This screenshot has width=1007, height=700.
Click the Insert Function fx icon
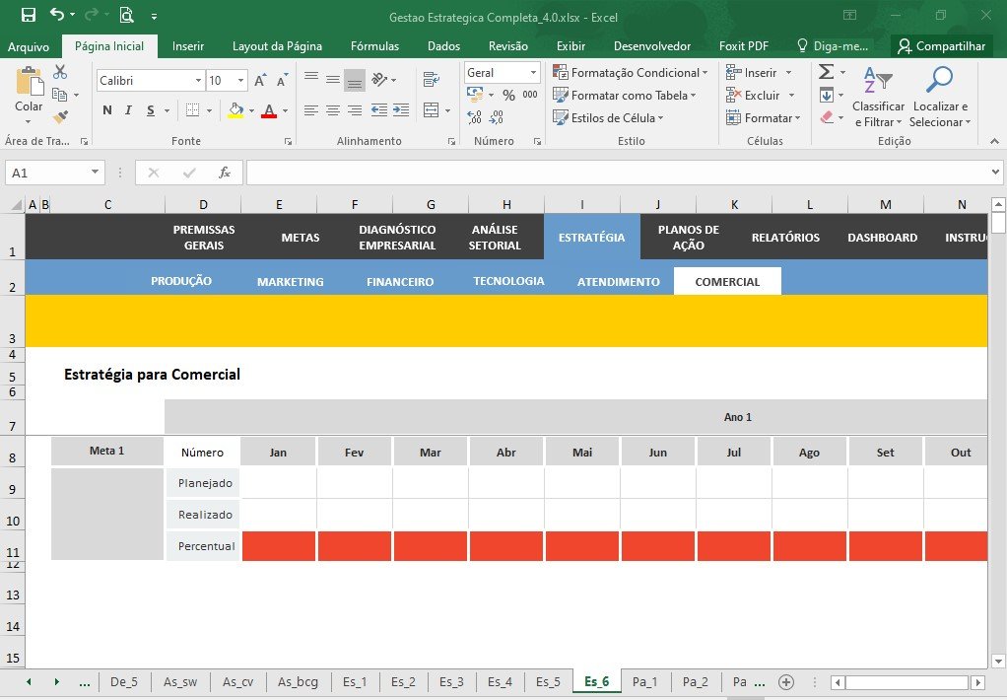click(x=224, y=173)
